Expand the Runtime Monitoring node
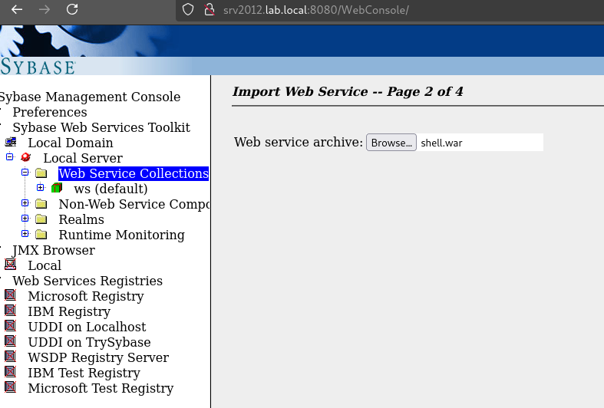 (x=25, y=234)
